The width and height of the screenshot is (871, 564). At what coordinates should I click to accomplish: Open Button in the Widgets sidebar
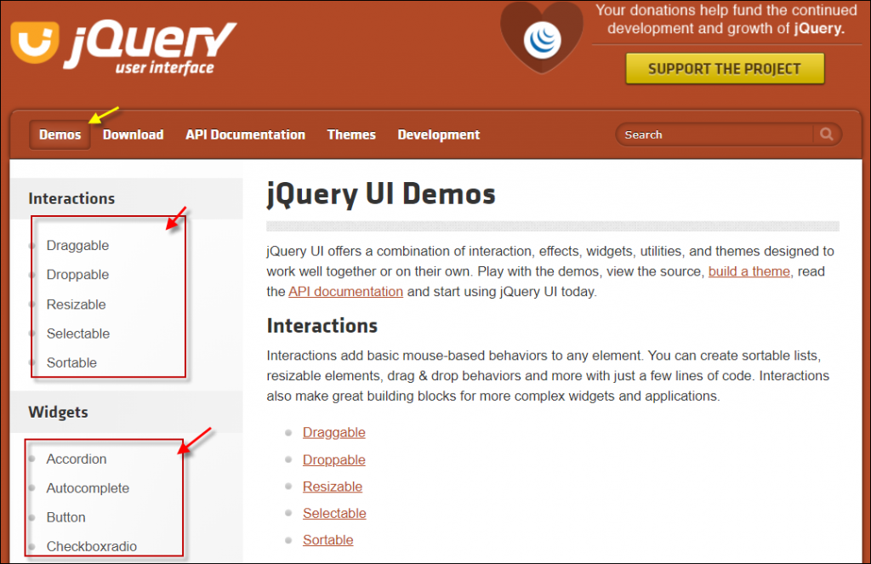(x=66, y=517)
